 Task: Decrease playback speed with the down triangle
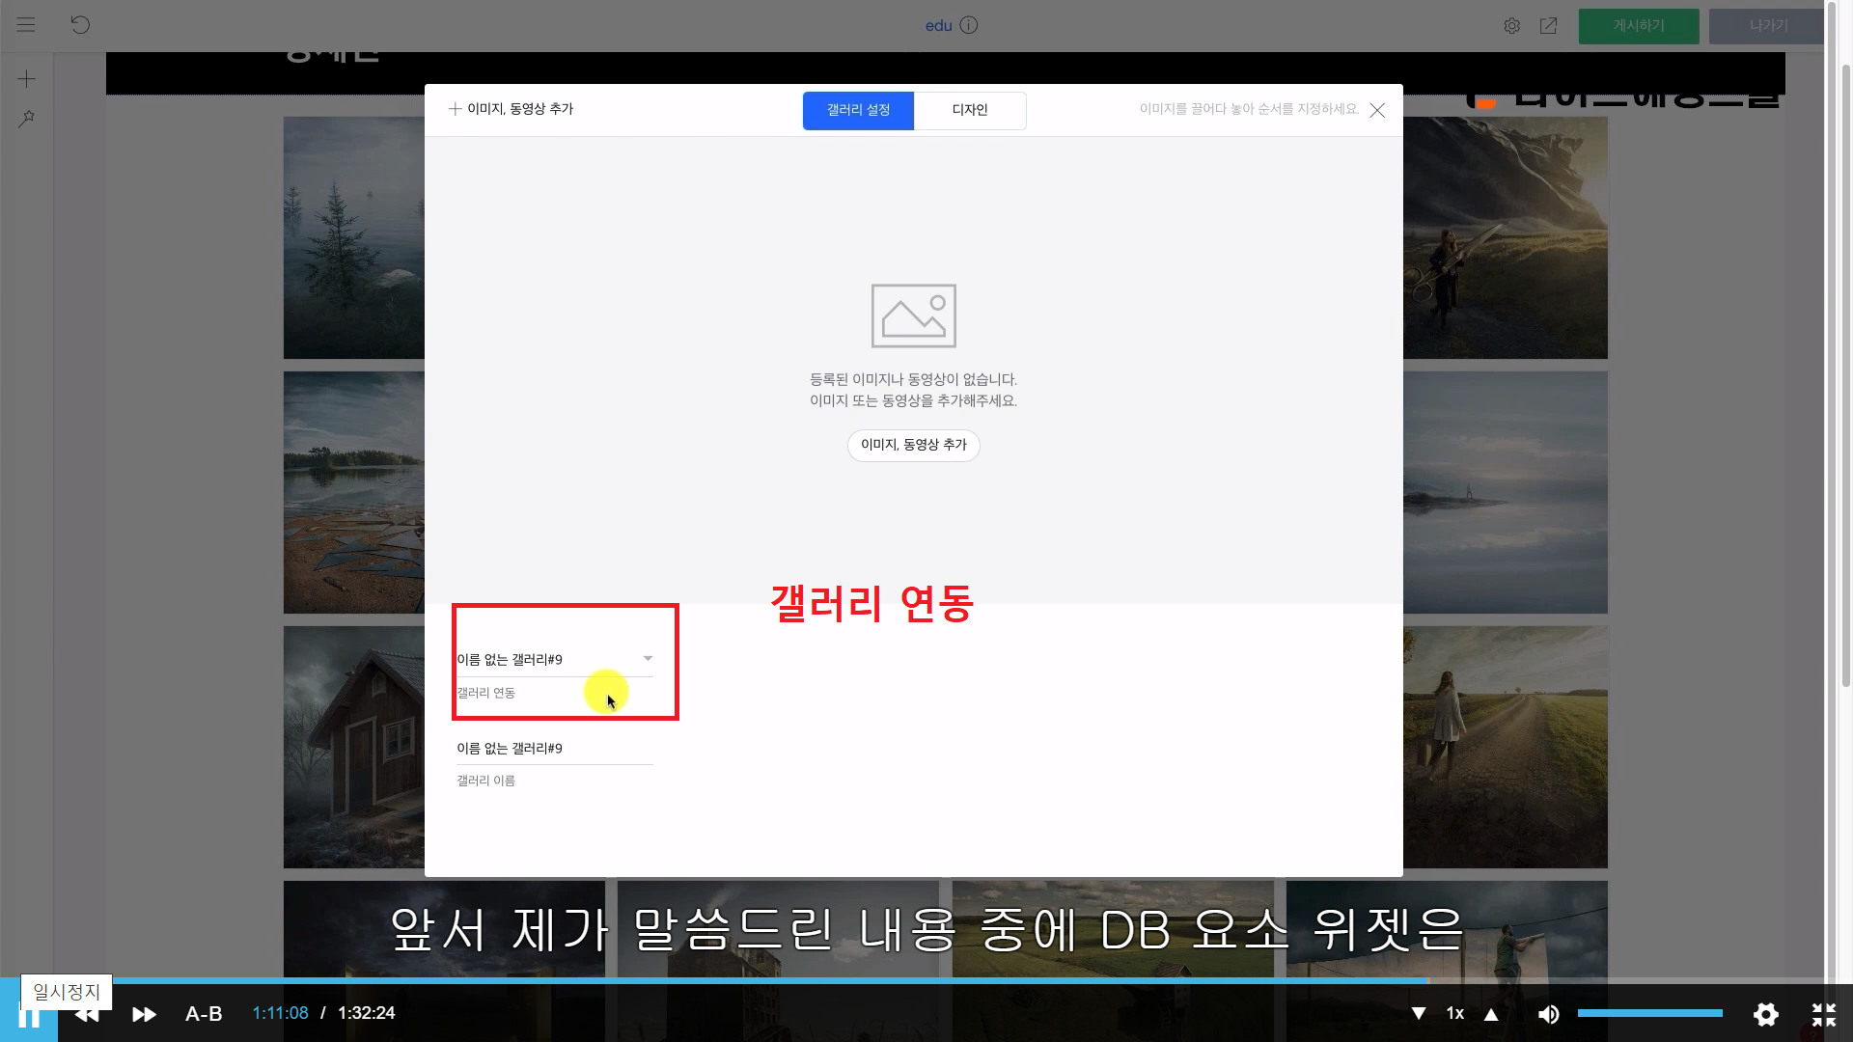point(1419,1014)
